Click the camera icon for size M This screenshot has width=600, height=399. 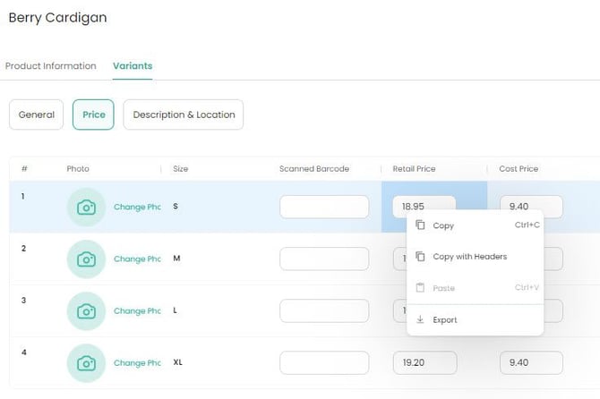86,259
